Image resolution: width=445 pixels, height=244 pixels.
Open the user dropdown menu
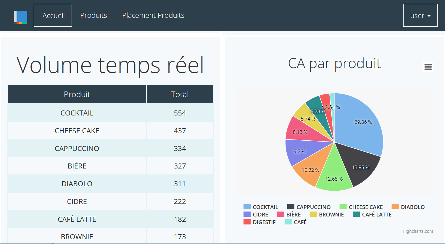420,15
